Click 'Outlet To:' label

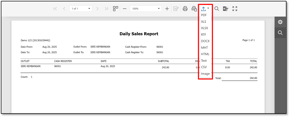(x=79, y=52)
